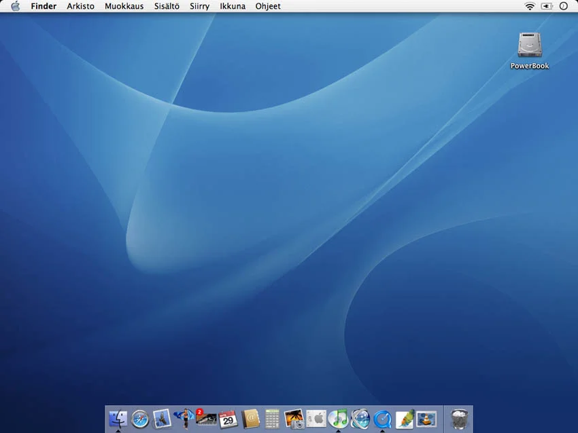Click the battery power status icon
Viewport: 578px width, 433px height.
point(547,6)
